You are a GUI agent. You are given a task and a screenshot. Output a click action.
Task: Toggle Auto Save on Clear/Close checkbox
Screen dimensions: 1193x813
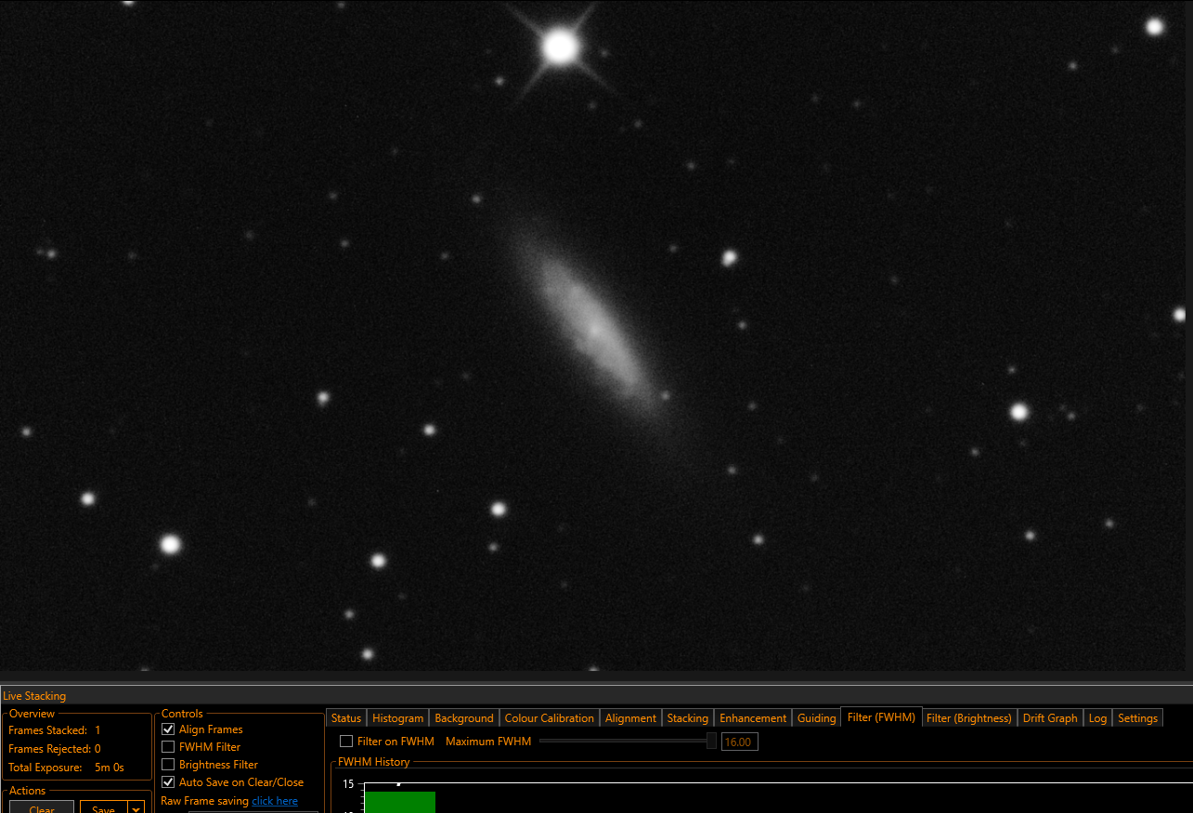tap(168, 782)
